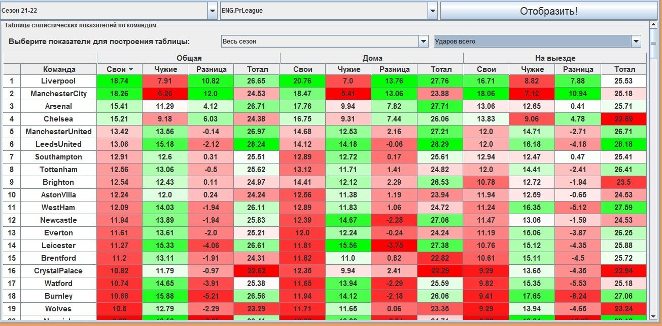
Task: Sort by Разница column under Дома
Action: [394, 69]
